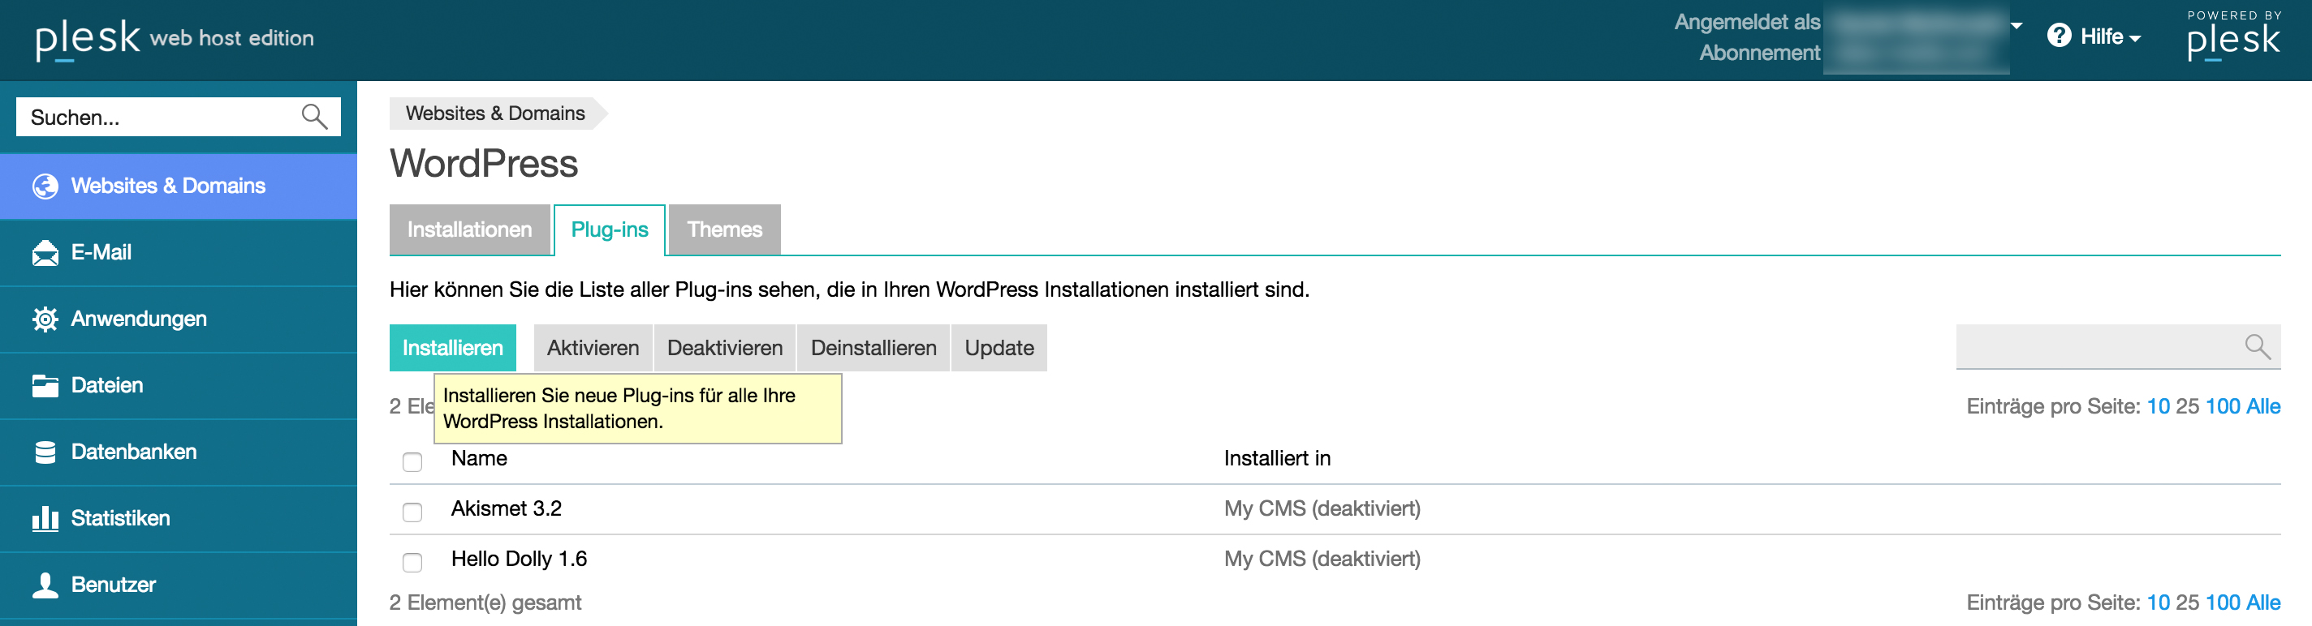Viewport: 2312px width, 626px height.
Task: Click the Installieren button
Action: [452, 348]
